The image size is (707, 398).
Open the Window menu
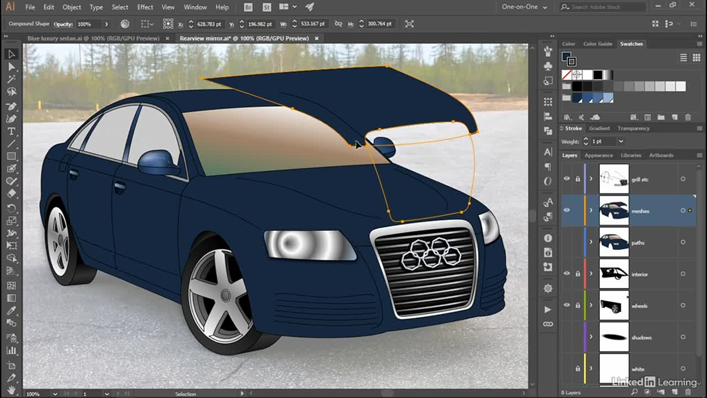click(195, 7)
